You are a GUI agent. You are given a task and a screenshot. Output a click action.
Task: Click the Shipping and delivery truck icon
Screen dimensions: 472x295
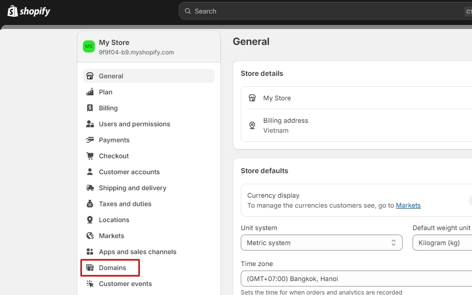point(90,188)
